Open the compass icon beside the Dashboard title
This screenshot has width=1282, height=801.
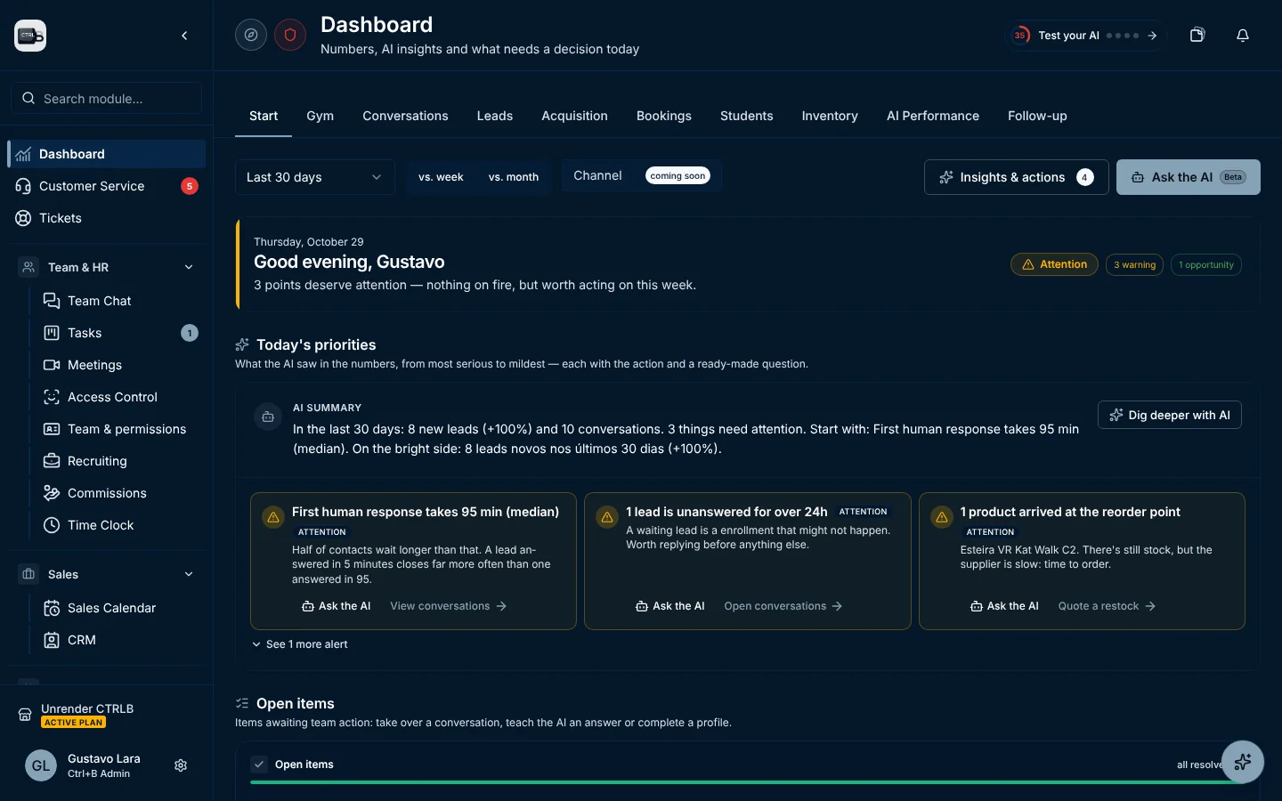[x=251, y=35]
